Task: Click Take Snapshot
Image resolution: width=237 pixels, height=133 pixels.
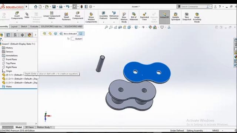Action: (x=187, y=16)
